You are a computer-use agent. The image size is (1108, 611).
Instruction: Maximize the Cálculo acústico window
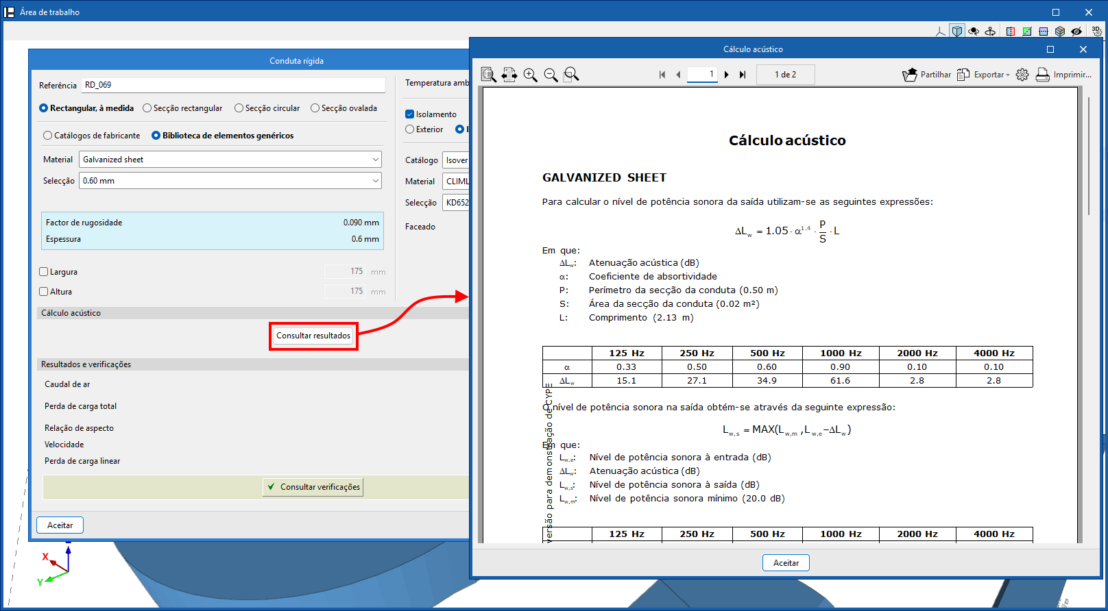tap(1050, 49)
